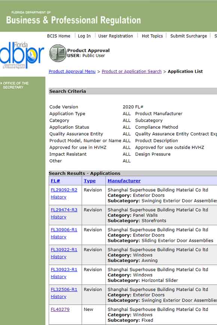Open BCIS Home menu item
217x325 pixels.
coord(59,36)
